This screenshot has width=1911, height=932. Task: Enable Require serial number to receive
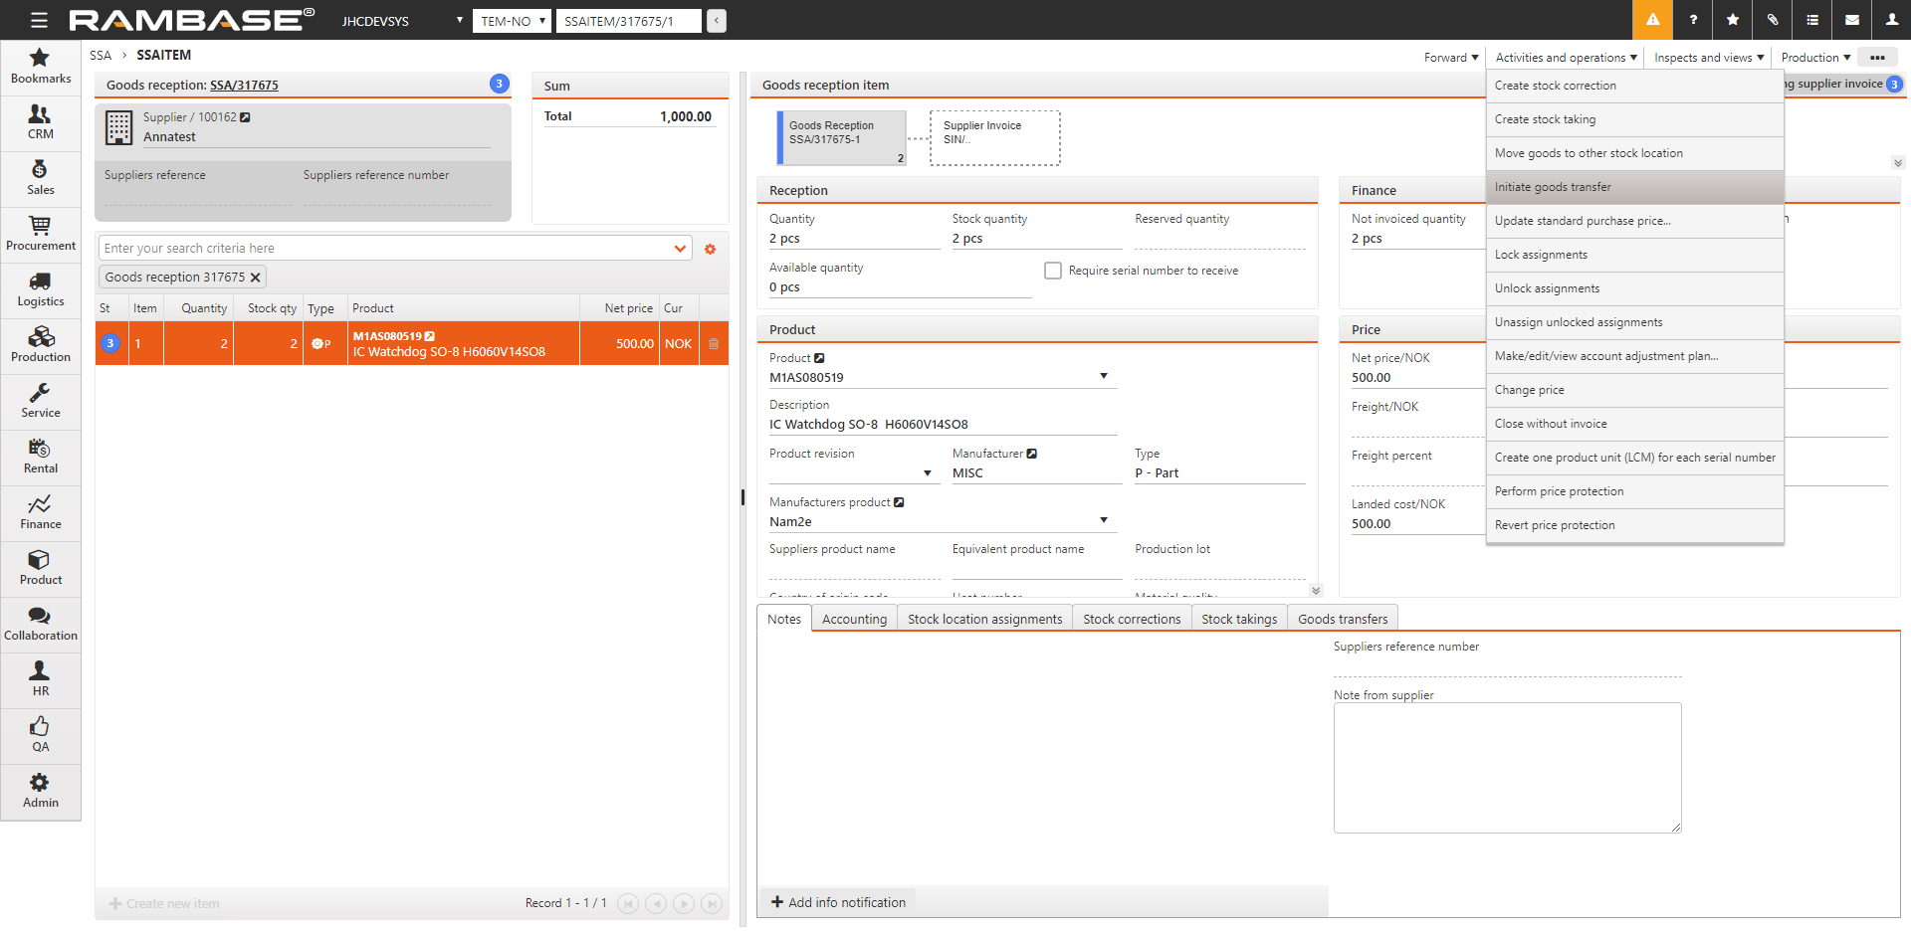tap(1052, 271)
